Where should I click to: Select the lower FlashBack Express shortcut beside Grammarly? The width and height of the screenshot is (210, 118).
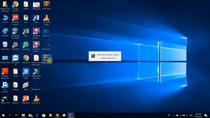(36, 47)
